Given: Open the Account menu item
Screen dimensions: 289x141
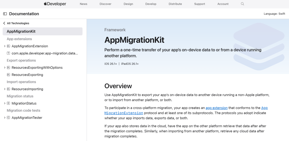Looking at the screenshot, I should point(223,4).
